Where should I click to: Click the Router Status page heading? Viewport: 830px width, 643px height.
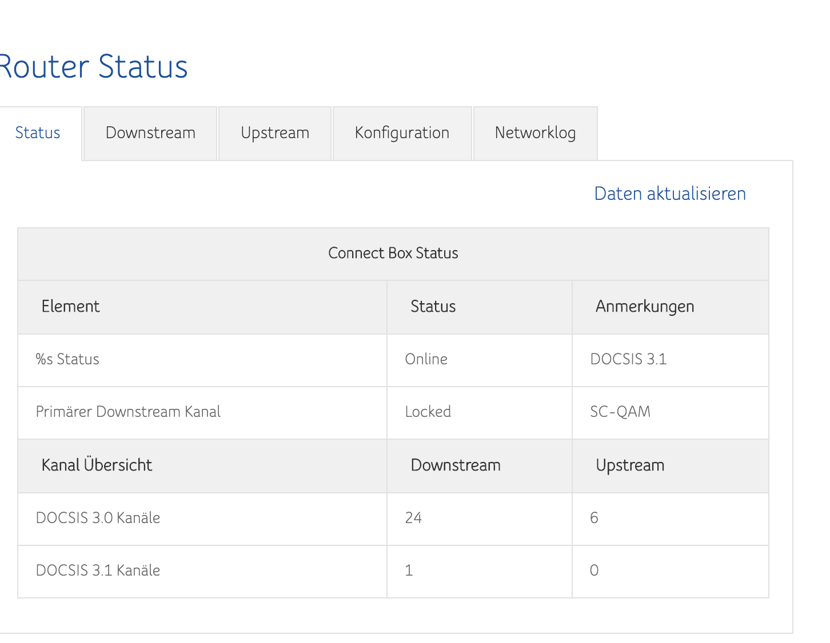94,66
